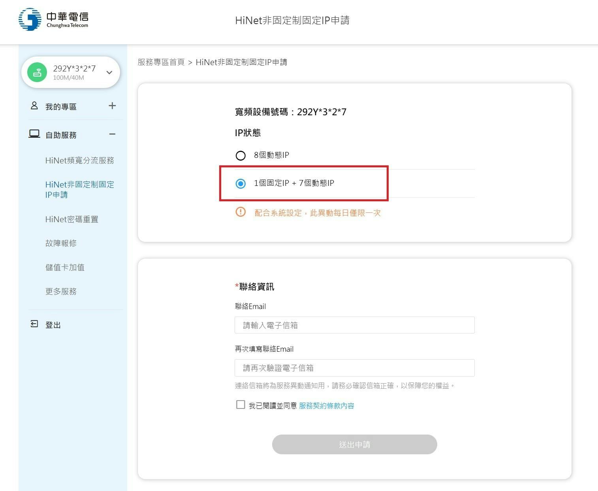Click the 自助服務 laptop icon
598x491 pixels.
34,134
